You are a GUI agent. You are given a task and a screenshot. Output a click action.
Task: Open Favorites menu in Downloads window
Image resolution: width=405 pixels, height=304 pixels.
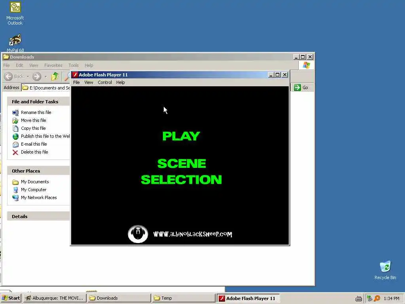click(x=53, y=65)
